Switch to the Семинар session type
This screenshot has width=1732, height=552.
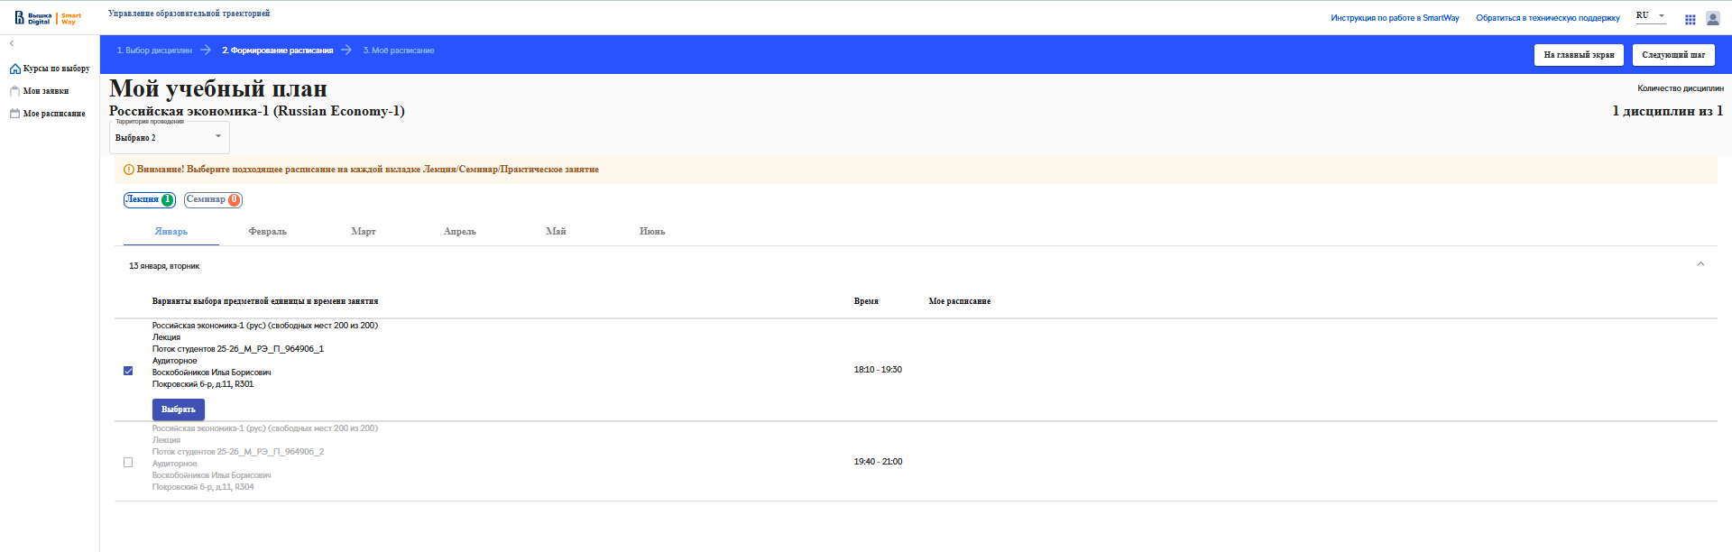click(x=213, y=200)
